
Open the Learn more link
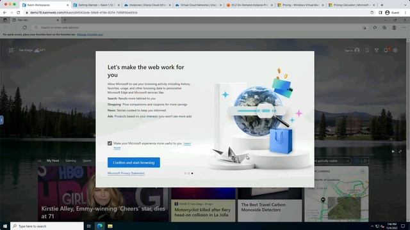coord(187,143)
